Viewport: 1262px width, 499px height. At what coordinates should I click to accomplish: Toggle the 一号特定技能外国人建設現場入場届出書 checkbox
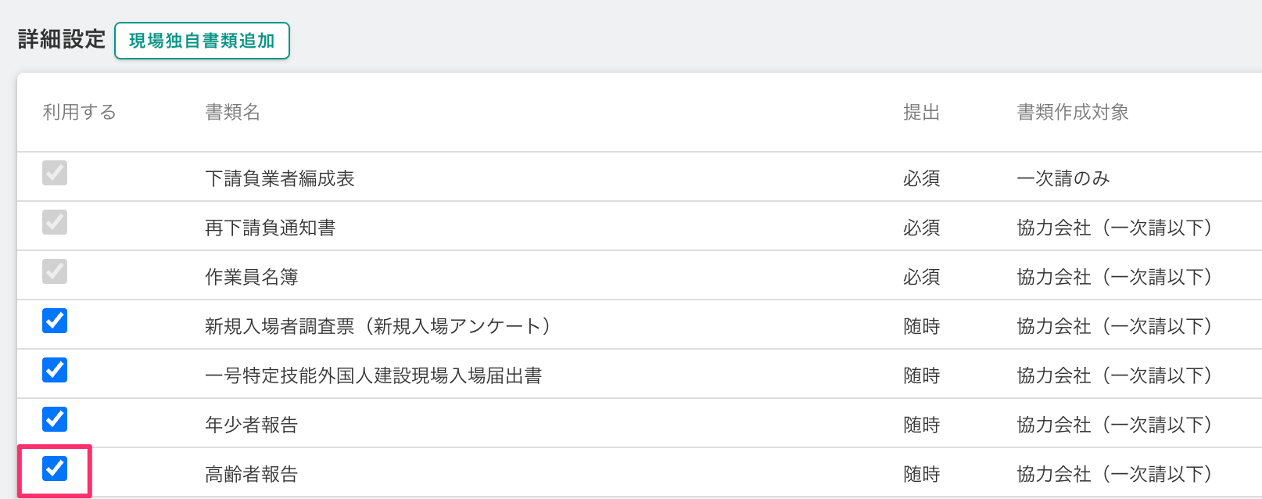(x=55, y=370)
